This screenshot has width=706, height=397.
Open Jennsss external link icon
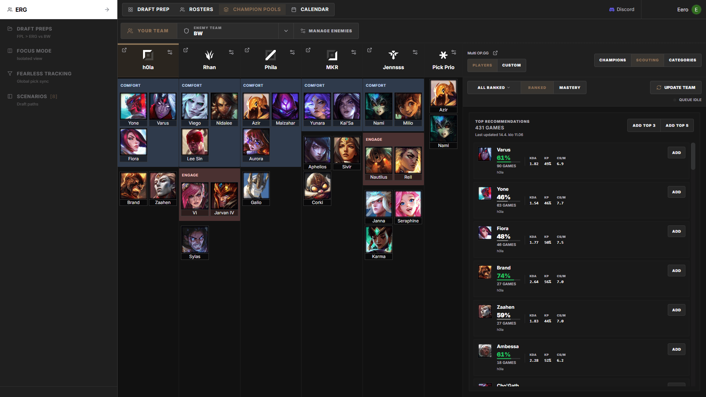(x=370, y=50)
